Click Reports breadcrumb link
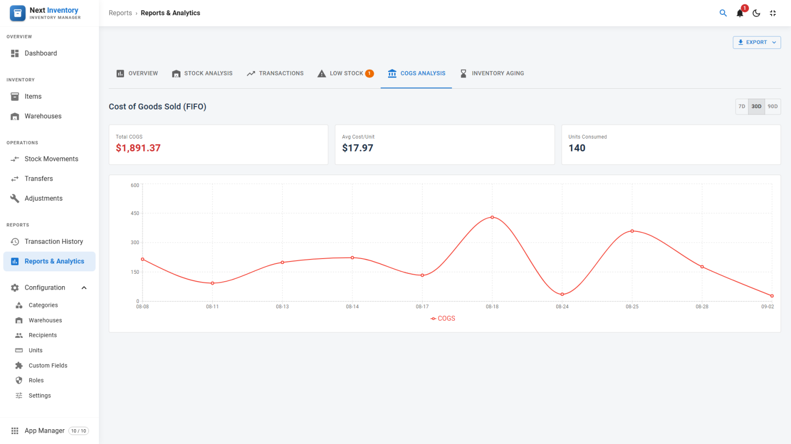The height and width of the screenshot is (444, 791). pyautogui.click(x=120, y=13)
